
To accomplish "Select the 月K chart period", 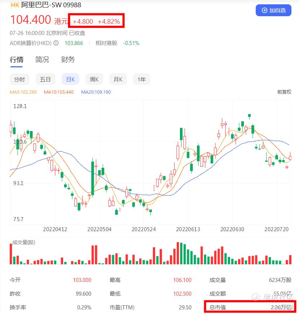I will pos(118,80).
